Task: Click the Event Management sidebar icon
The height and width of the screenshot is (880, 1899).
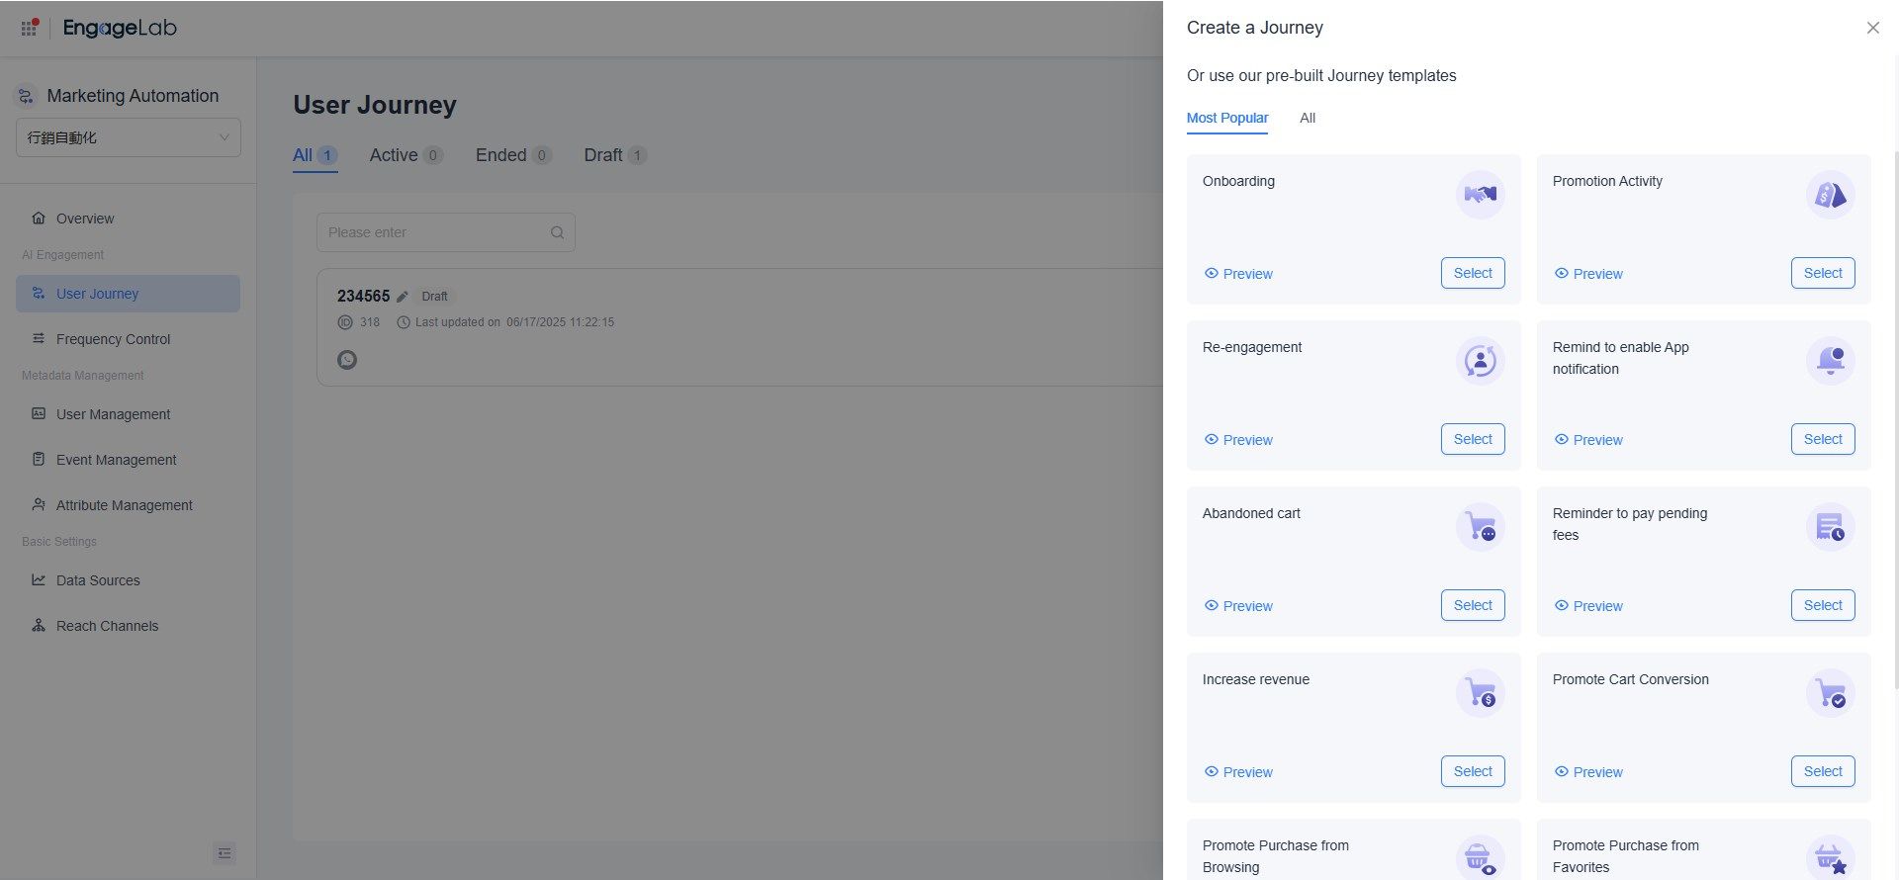Action: [39, 459]
